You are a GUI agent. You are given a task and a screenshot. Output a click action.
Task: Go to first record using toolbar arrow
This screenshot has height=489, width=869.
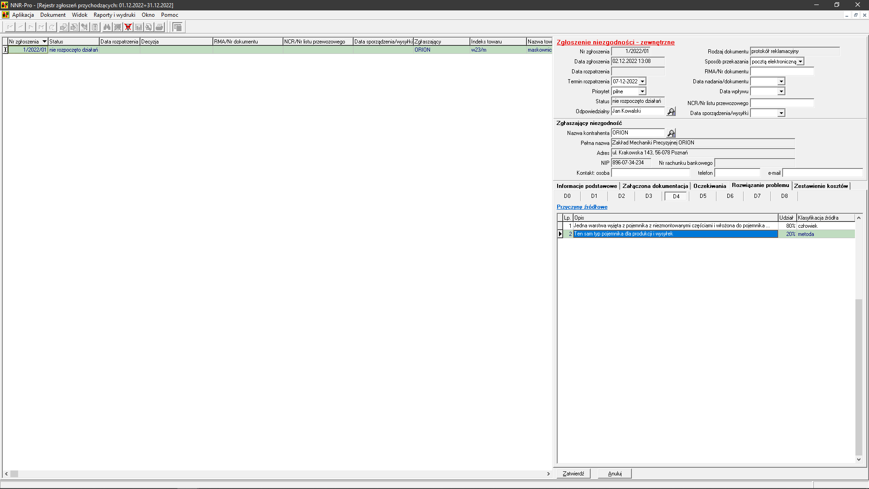coord(10,27)
